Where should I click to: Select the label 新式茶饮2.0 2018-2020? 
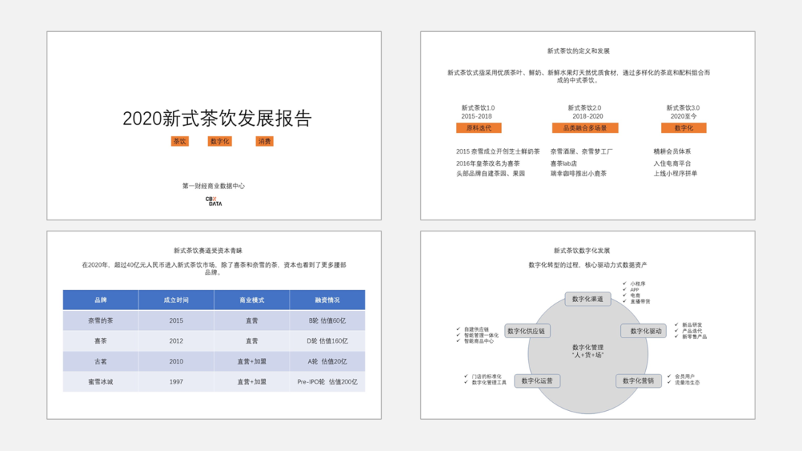pyautogui.click(x=584, y=112)
